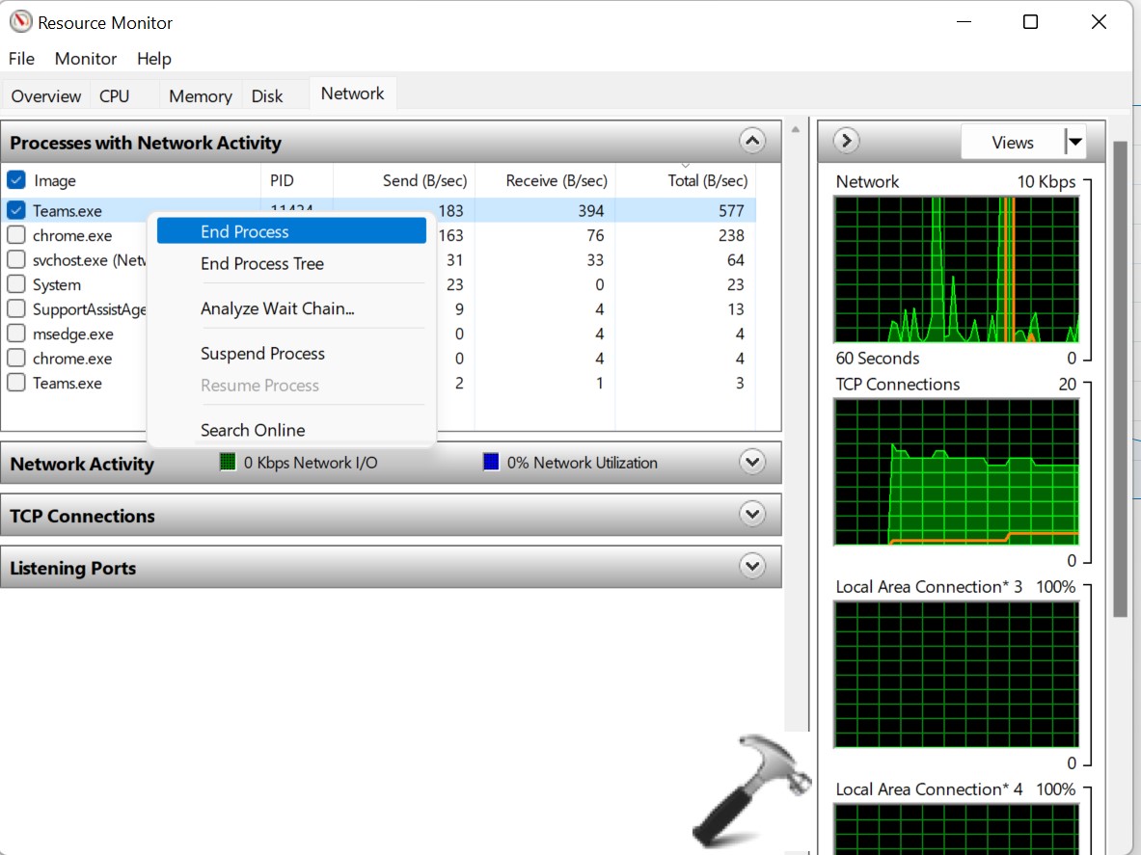The image size is (1141, 855).
Task: Click the Total value 577
Action: pos(730,210)
